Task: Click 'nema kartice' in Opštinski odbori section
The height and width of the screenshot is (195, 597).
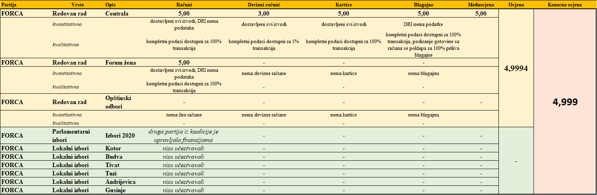Action: click(344, 115)
